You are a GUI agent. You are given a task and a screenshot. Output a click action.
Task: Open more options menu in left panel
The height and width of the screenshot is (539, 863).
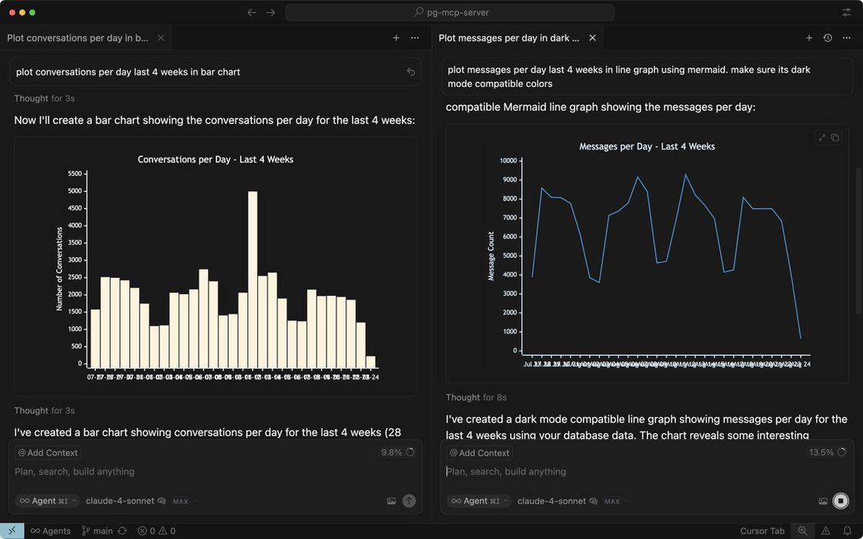[415, 38]
